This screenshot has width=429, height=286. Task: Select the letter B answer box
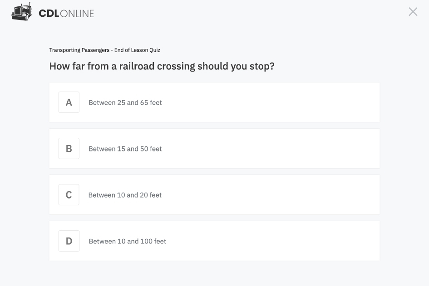(69, 149)
